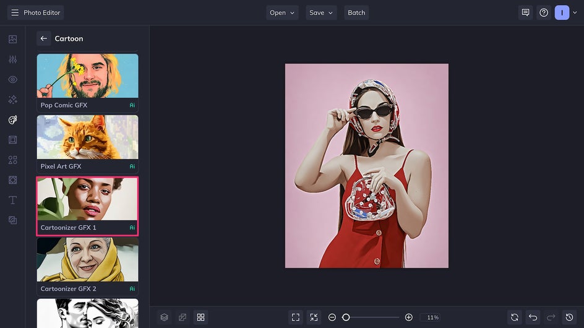Open the Layers panel icon

coord(165,317)
